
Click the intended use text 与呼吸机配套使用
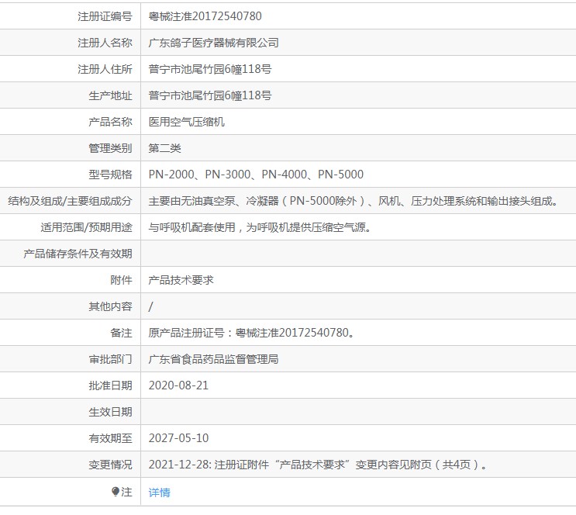coord(260,227)
